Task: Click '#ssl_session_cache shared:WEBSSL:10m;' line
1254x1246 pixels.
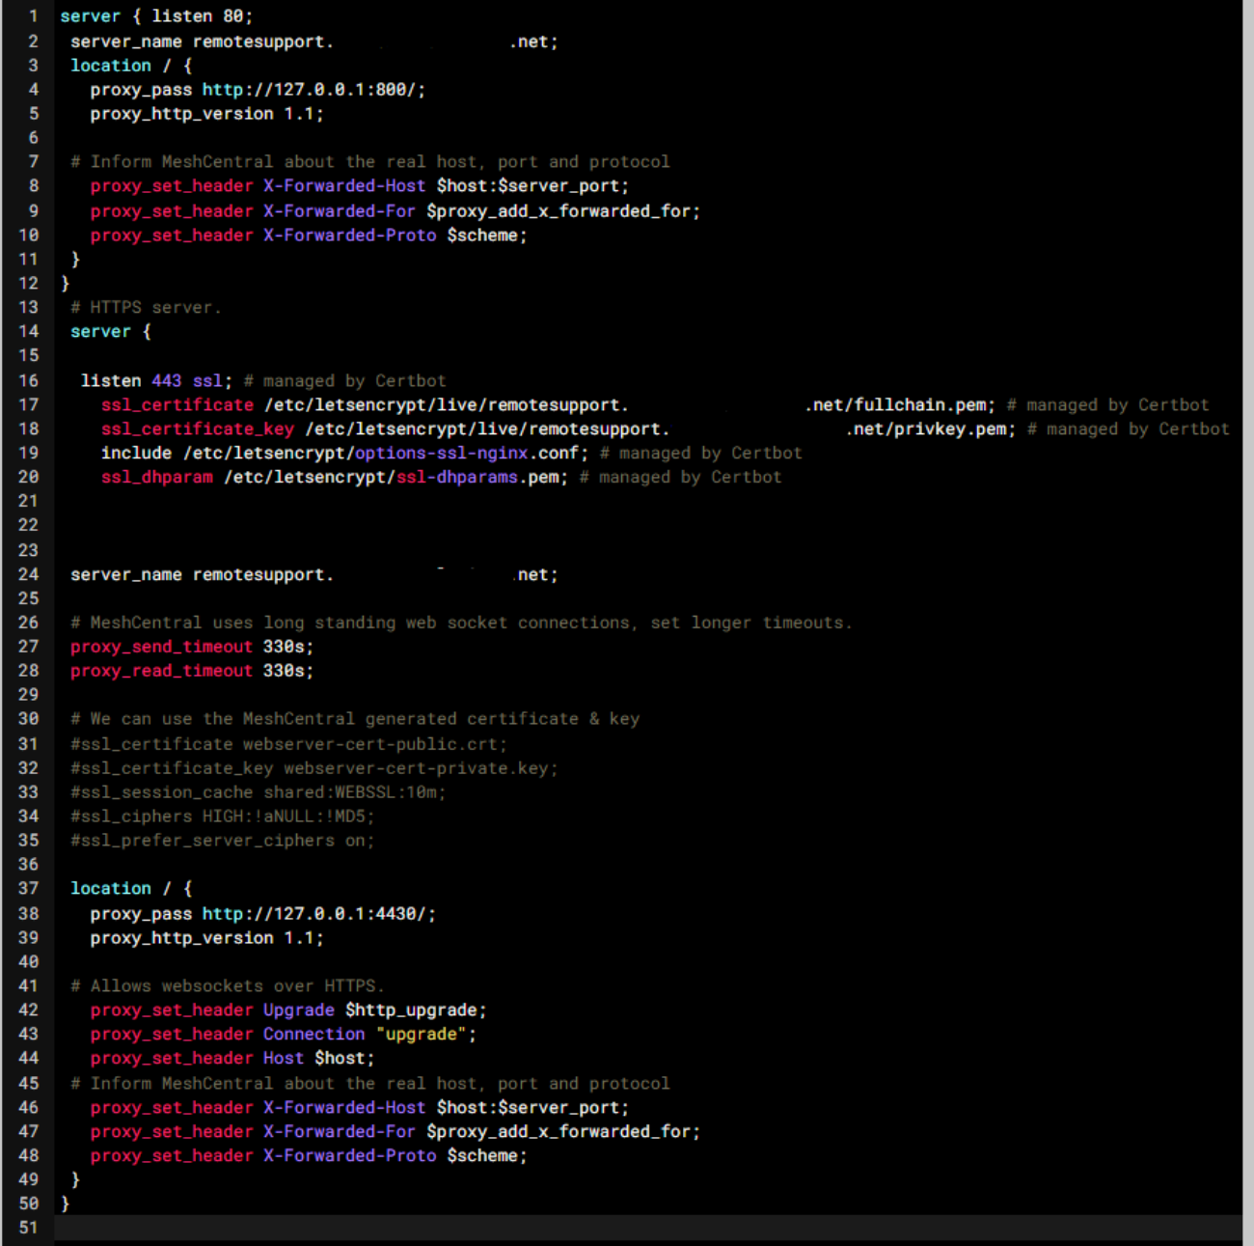Action: coord(259,793)
